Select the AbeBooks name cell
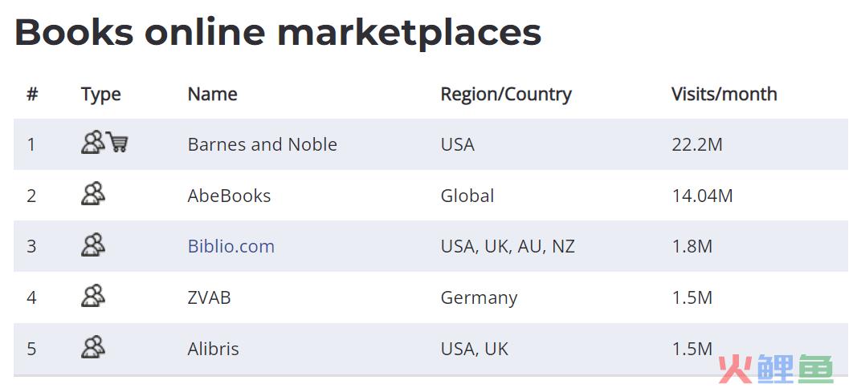Viewport: 853px width, 388px height. tap(229, 196)
